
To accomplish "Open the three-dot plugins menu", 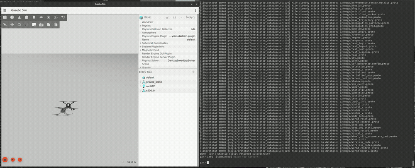I will (x=195, y=10).
